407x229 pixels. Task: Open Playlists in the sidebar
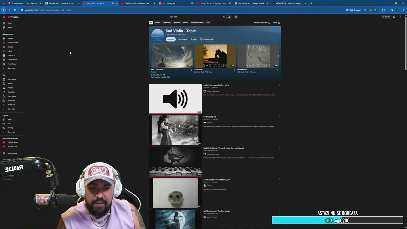click(x=10, y=88)
